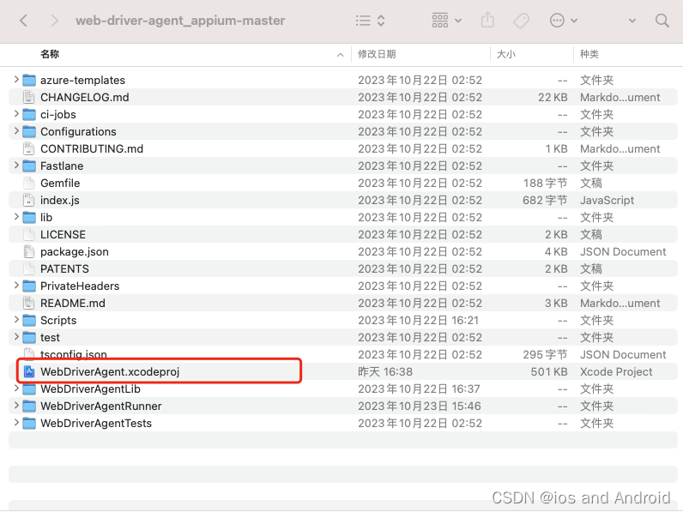Select the azure-templates folder icon
Image resolution: width=683 pixels, height=512 pixels.
click(29, 80)
